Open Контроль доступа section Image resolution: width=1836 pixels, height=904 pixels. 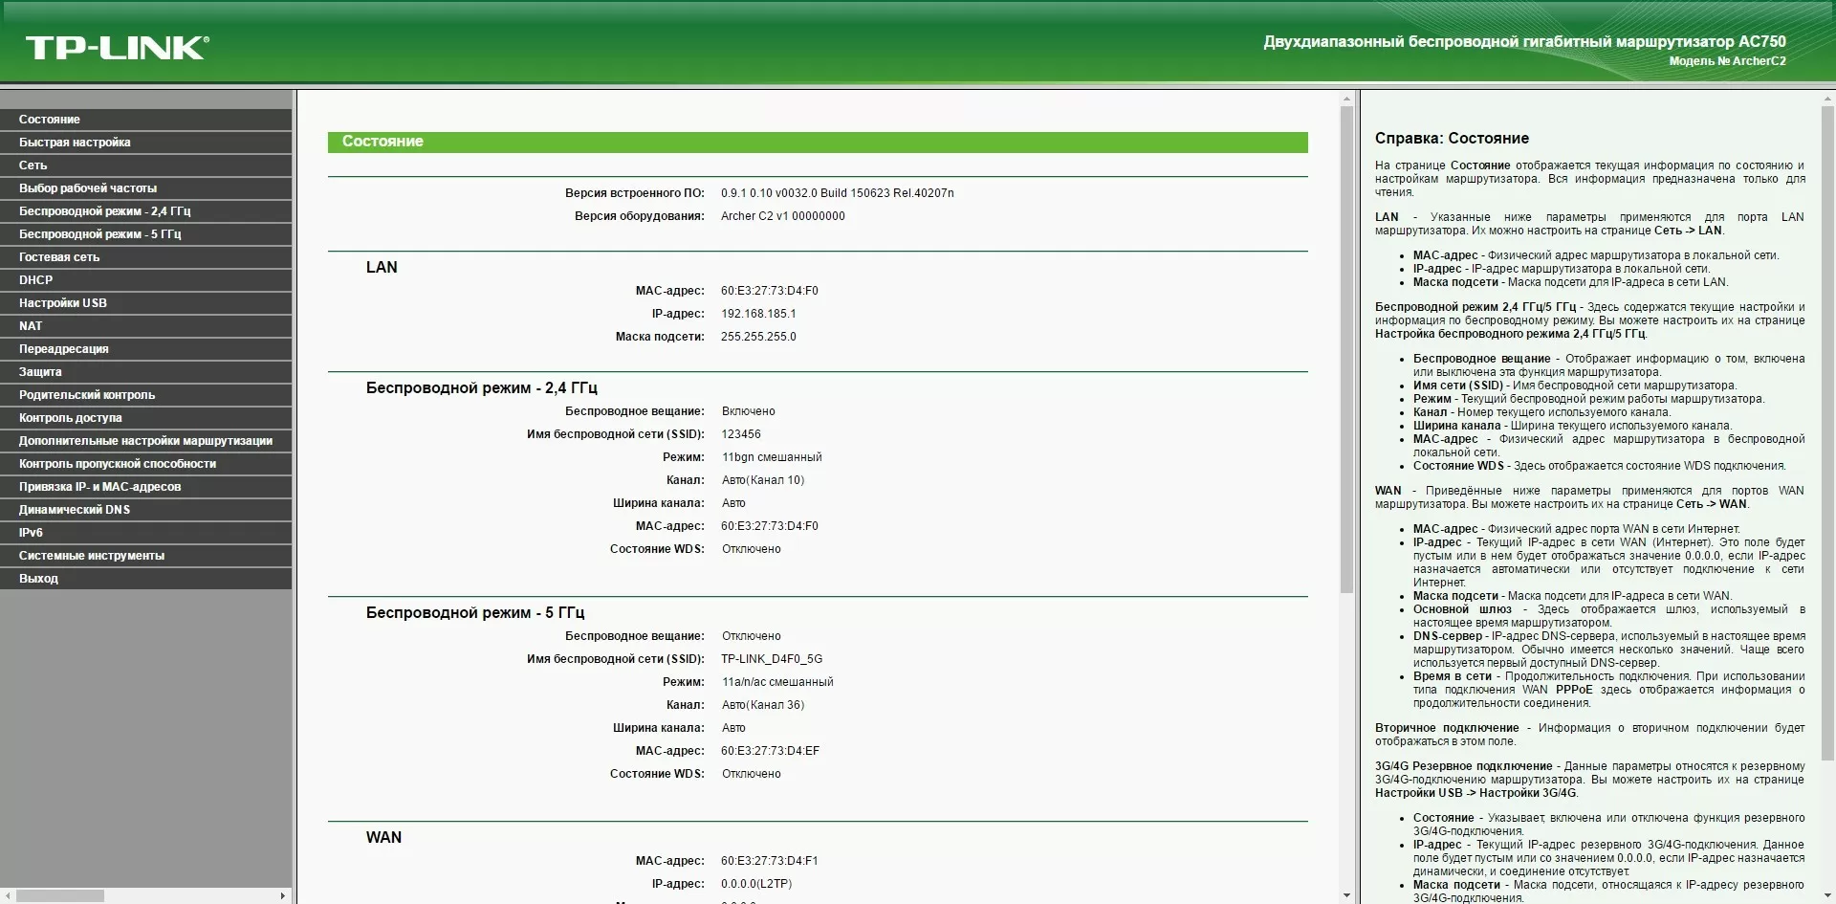[x=145, y=418]
